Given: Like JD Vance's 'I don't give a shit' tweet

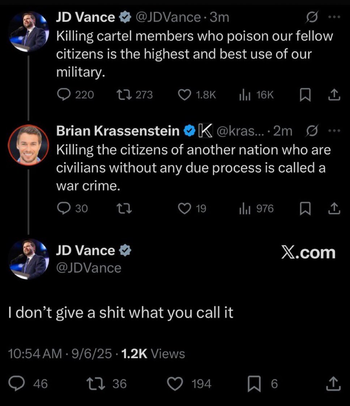Looking at the screenshot, I should point(175,383).
